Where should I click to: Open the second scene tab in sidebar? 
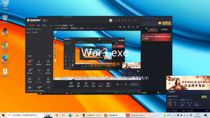coord(38,25)
